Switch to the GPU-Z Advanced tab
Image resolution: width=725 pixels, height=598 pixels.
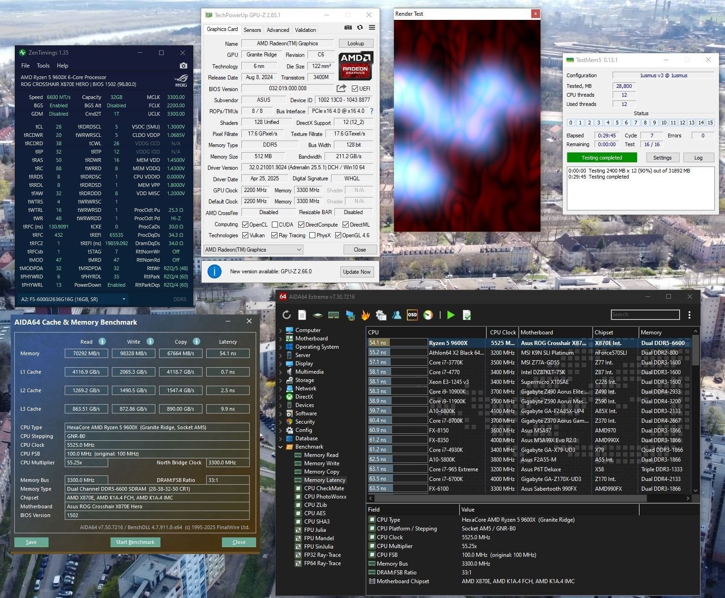pyautogui.click(x=278, y=30)
